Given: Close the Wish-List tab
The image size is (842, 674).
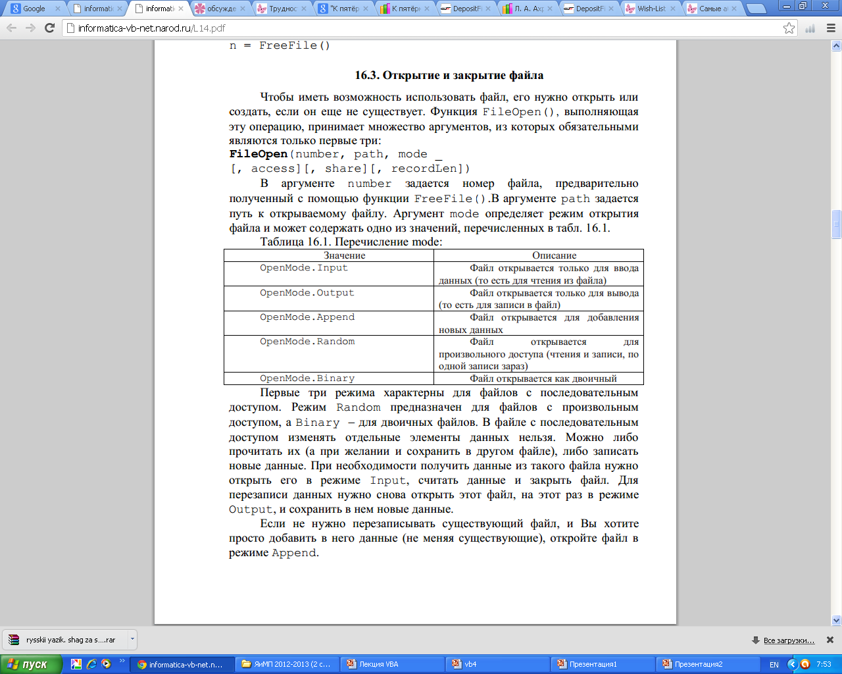Looking at the screenshot, I should 673,9.
